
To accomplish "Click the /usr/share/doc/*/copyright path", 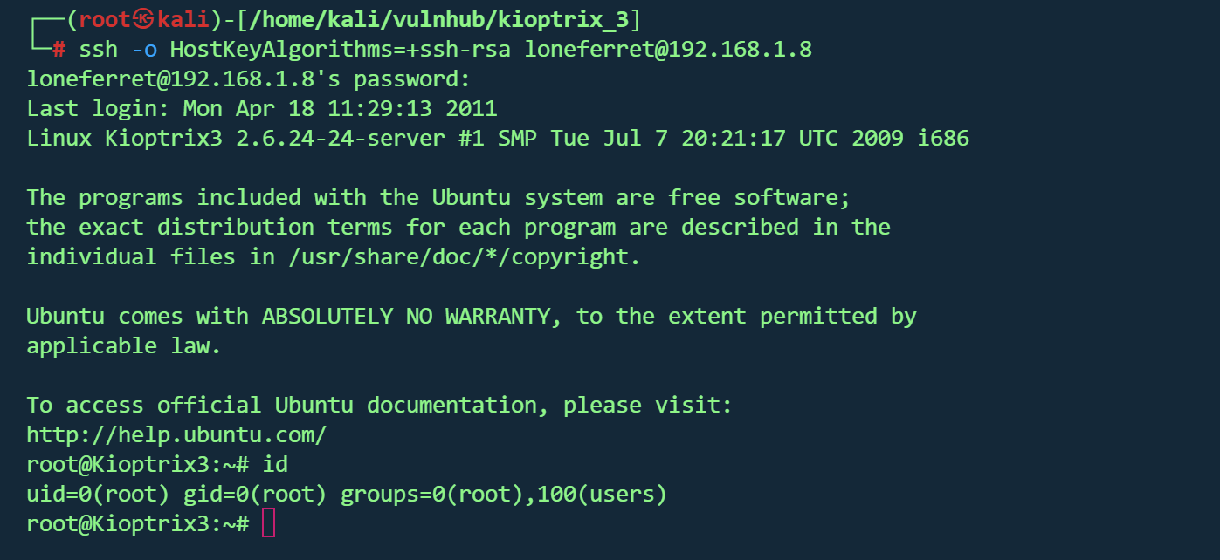I will pos(458,257).
